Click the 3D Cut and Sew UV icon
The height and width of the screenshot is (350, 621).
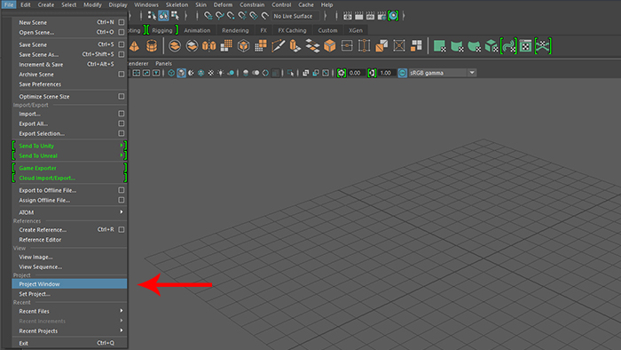pos(543,46)
